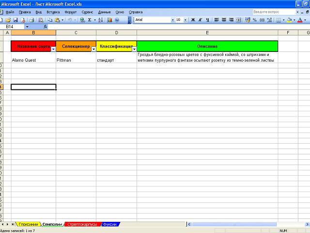Toggle Italic formatting (К)
310x233 pixels.
point(200,20)
